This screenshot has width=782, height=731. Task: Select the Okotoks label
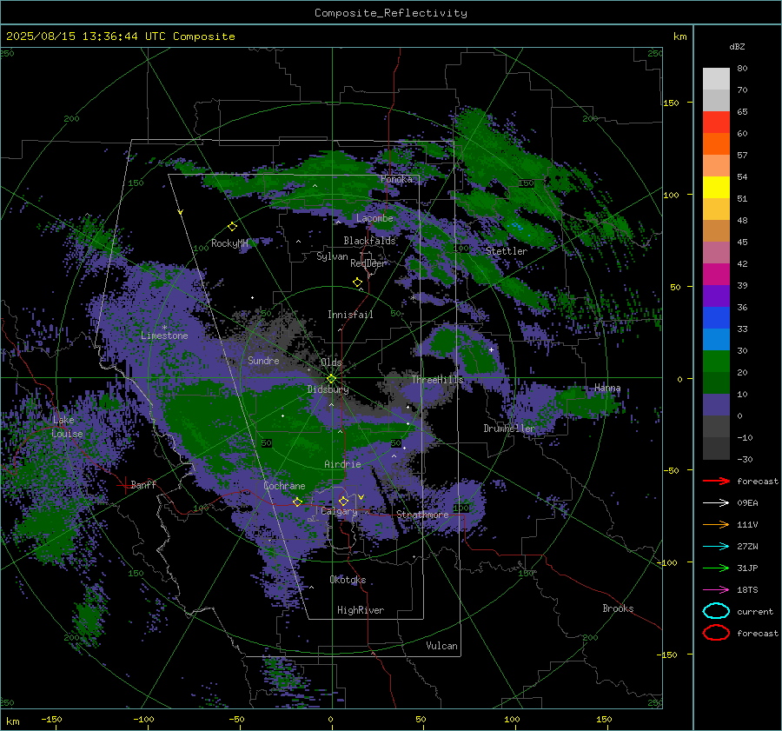point(348,580)
